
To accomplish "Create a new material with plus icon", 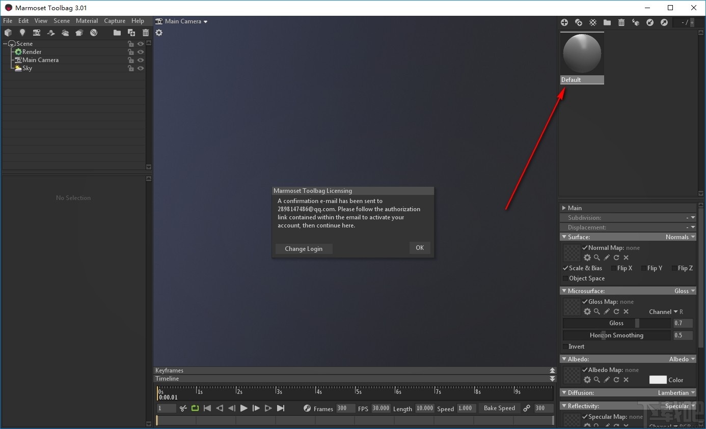I will click(564, 22).
